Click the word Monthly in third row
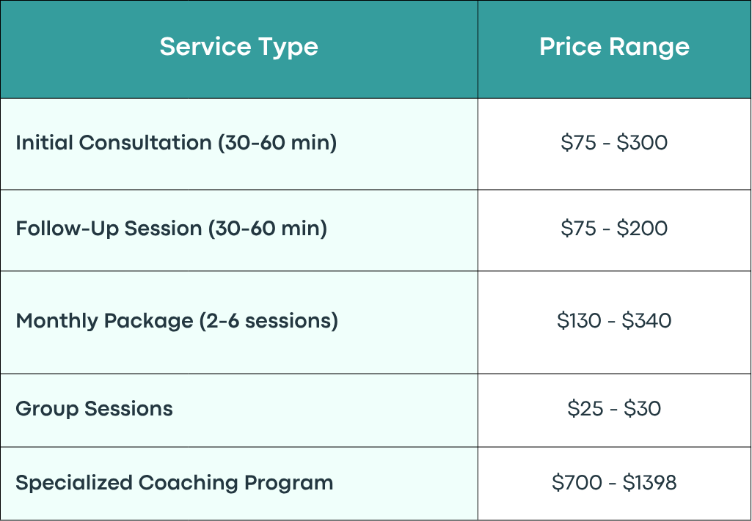 point(57,321)
